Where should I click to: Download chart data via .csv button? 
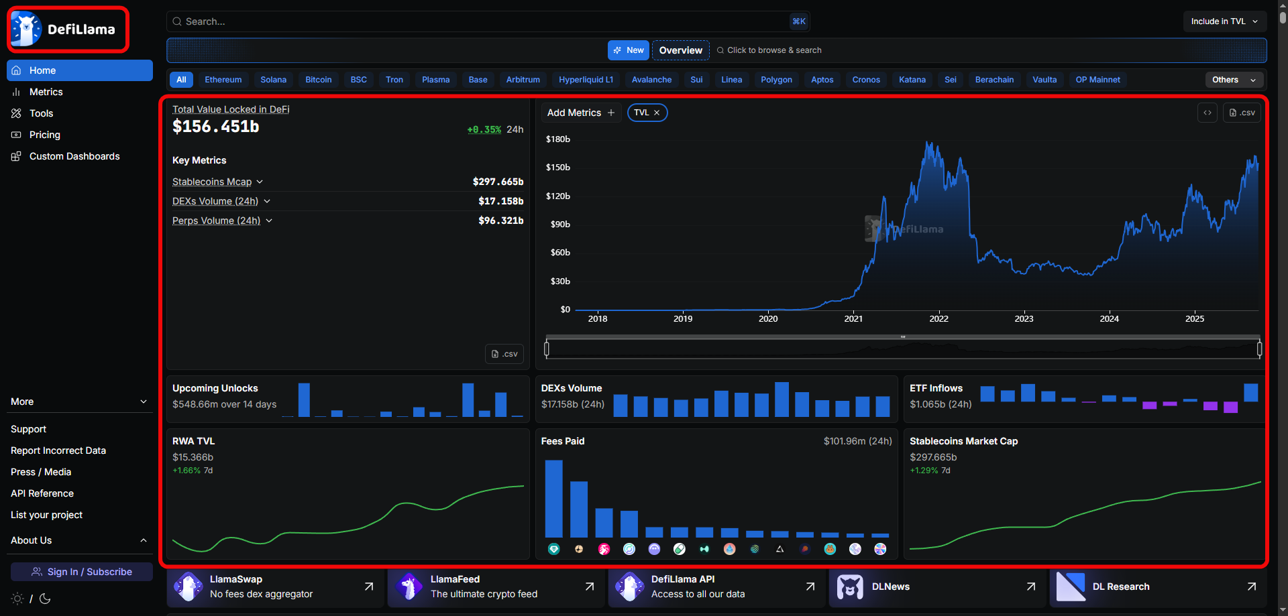(1242, 113)
